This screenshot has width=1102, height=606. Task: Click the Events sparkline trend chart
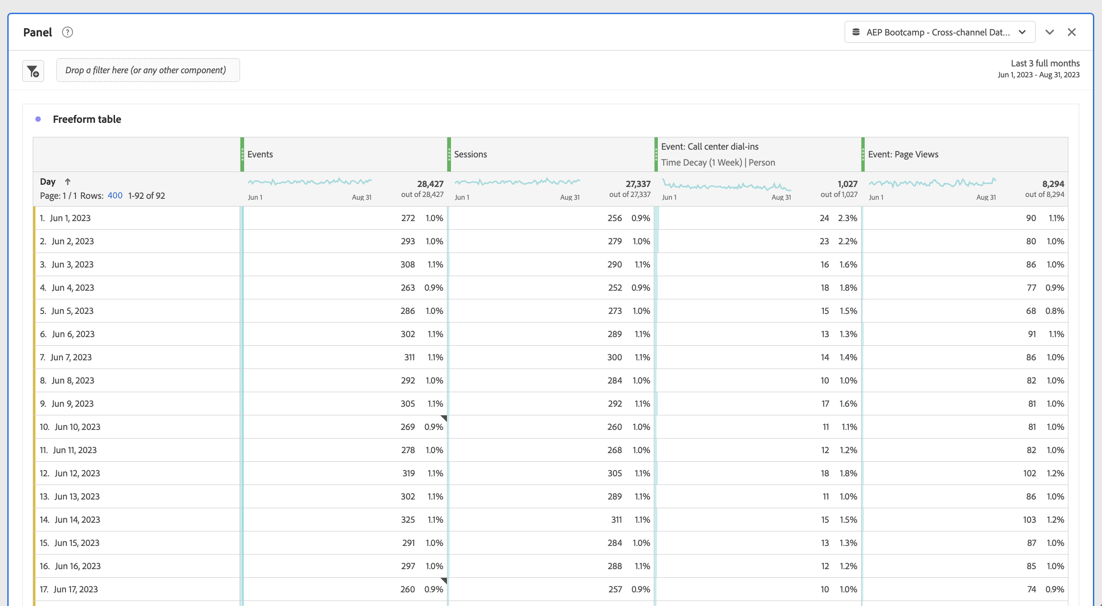[310, 182]
